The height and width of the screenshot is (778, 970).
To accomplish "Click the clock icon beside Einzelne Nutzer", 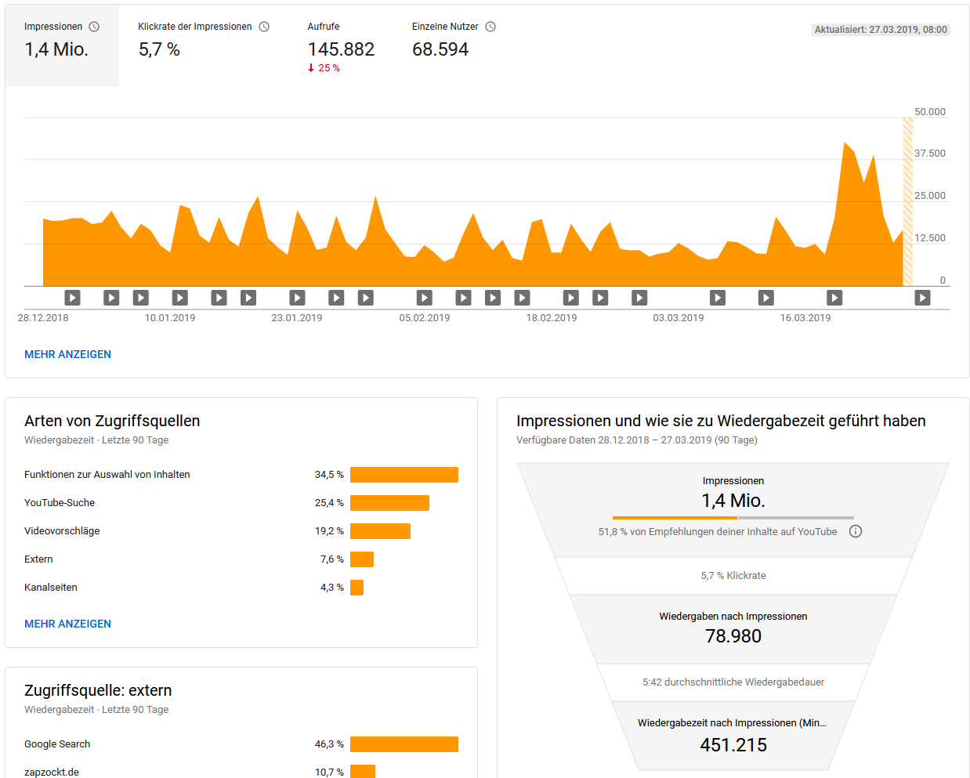I will tap(490, 27).
